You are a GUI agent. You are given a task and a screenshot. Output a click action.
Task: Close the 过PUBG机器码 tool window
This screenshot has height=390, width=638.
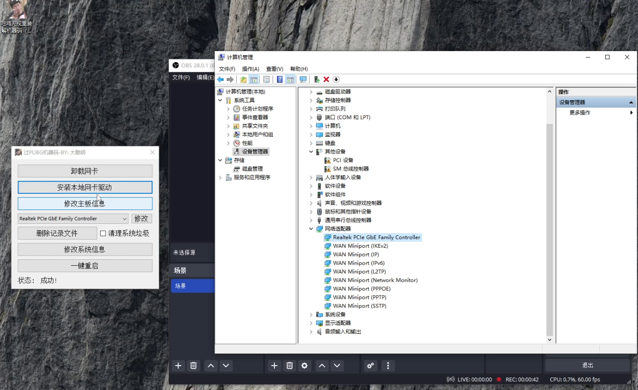153,152
